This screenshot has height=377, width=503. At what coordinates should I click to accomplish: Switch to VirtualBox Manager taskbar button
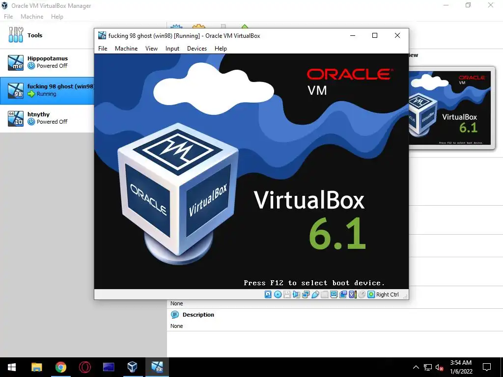(x=133, y=367)
